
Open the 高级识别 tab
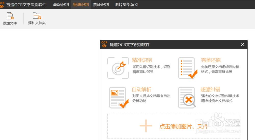[x=61, y=5]
